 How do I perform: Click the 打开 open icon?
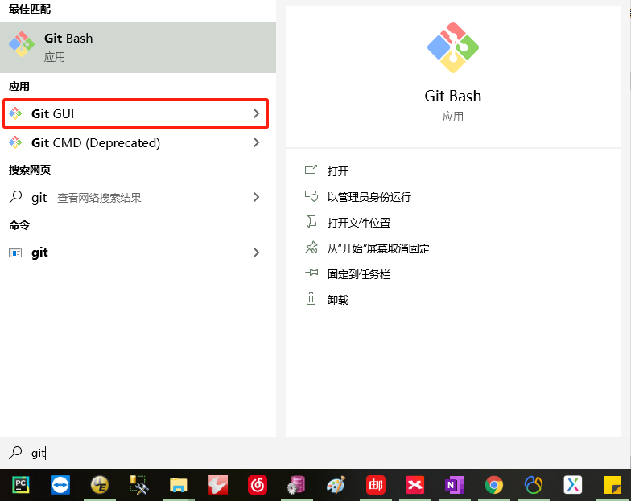[x=311, y=170]
